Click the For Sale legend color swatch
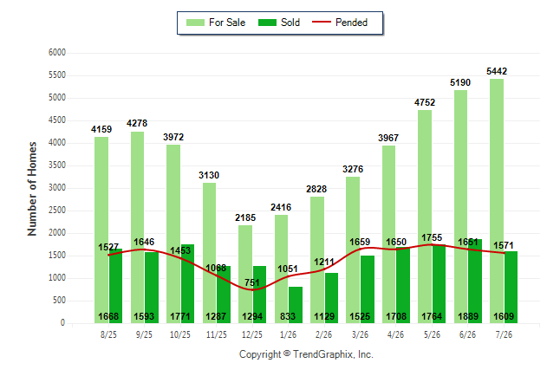Screen dimensions: 560x376 [195, 23]
